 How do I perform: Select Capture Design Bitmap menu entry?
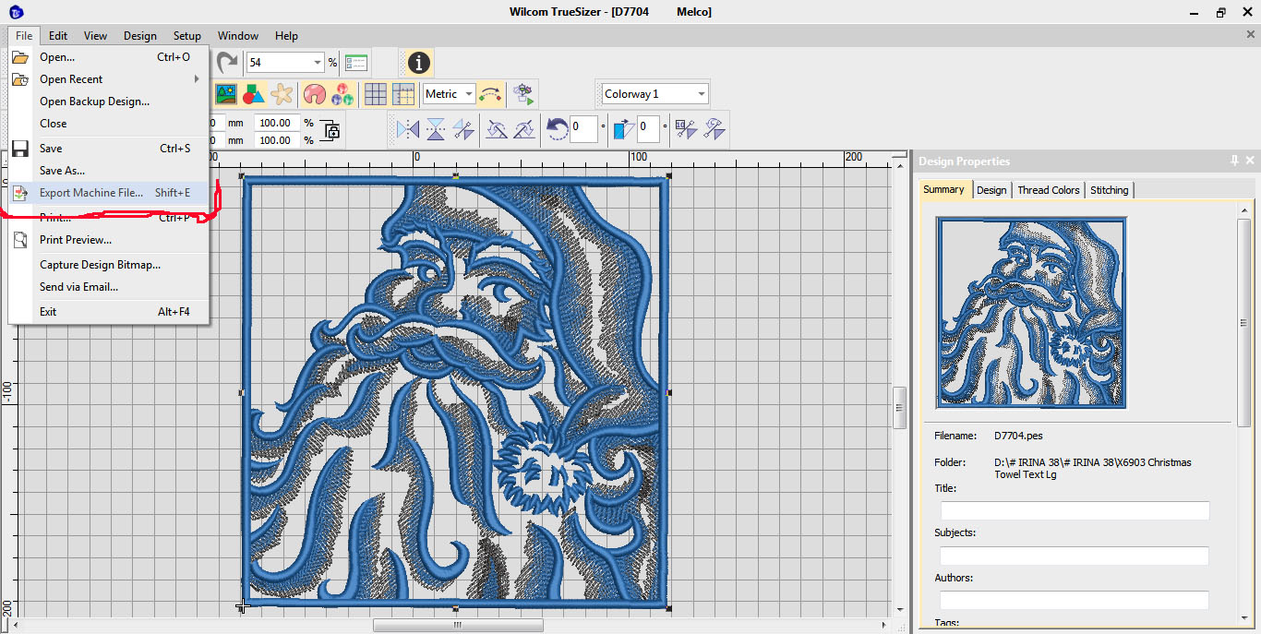[x=100, y=265]
